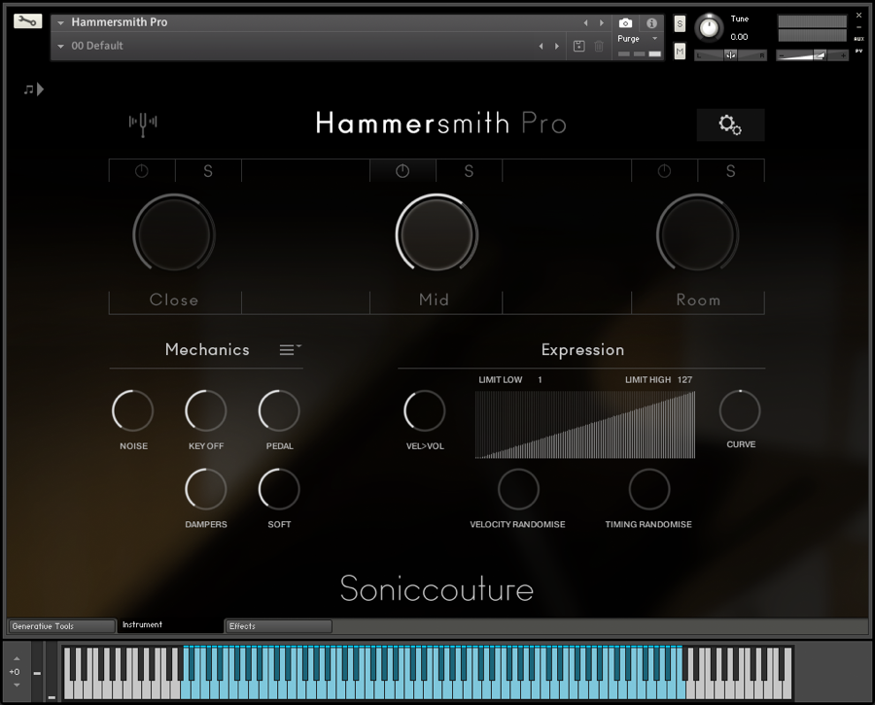Open the wrench instrument edit mode

point(28,21)
